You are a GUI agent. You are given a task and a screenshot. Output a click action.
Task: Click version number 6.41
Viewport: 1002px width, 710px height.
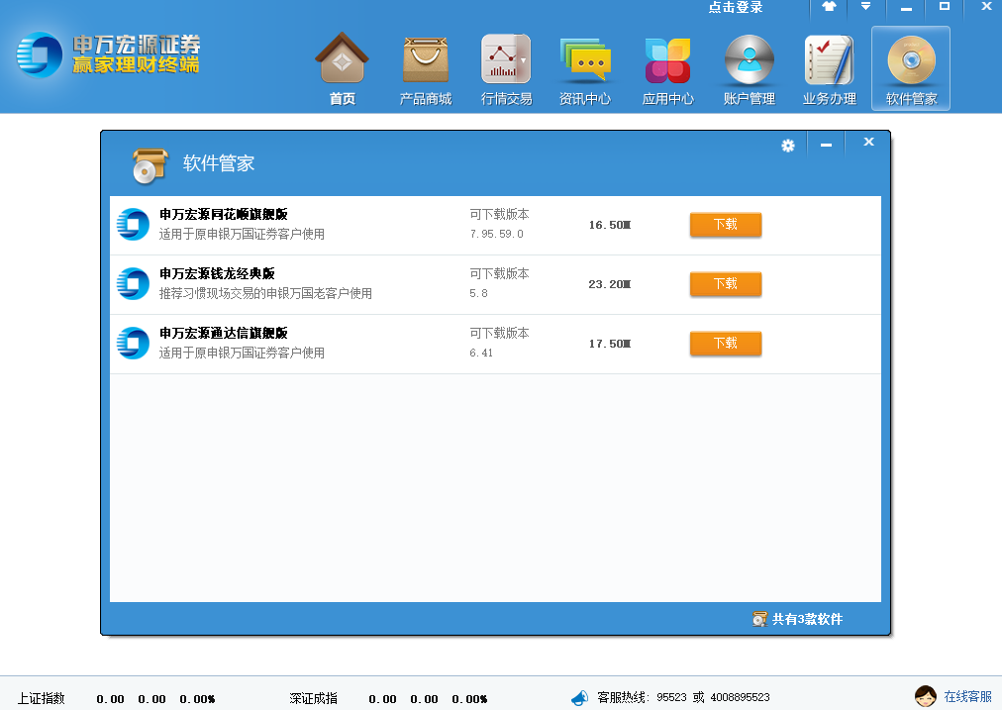coord(481,353)
